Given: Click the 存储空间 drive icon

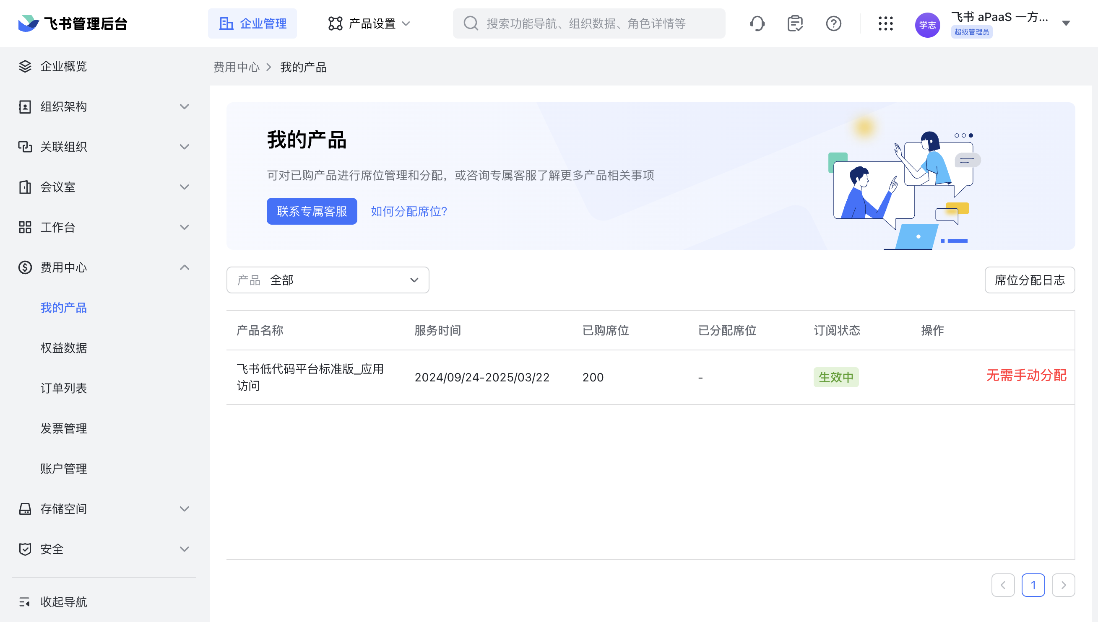Looking at the screenshot, I should [25, 509].
